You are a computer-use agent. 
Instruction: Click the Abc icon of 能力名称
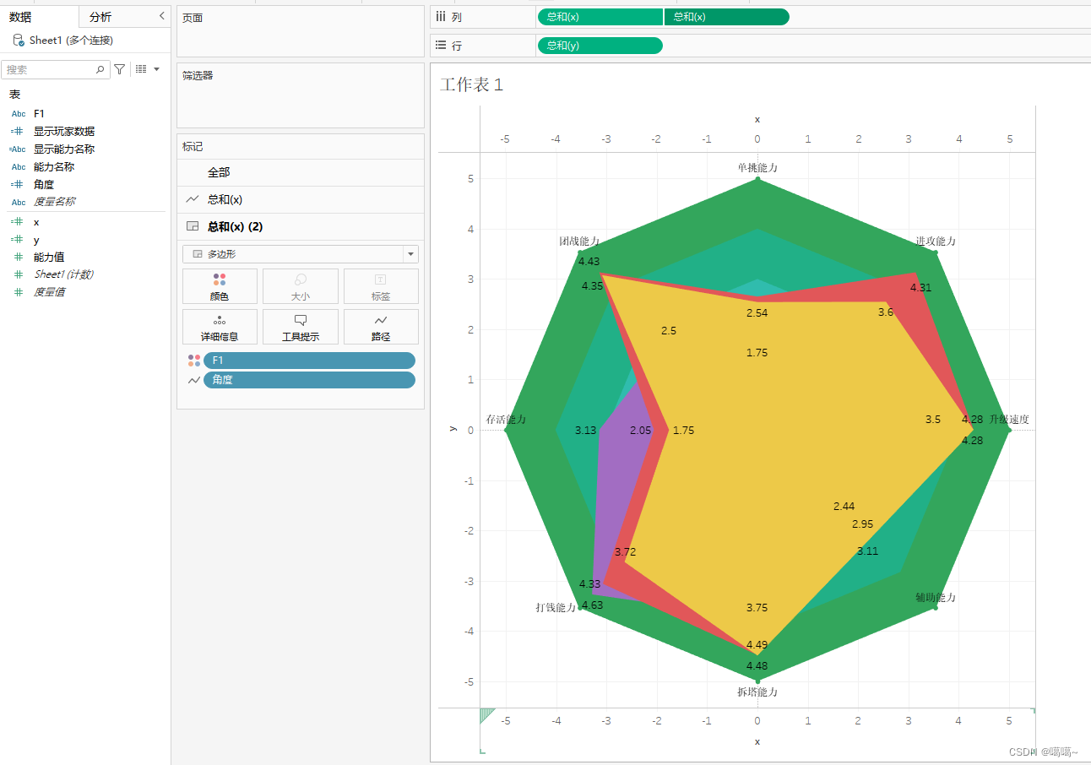pos(19,166)
